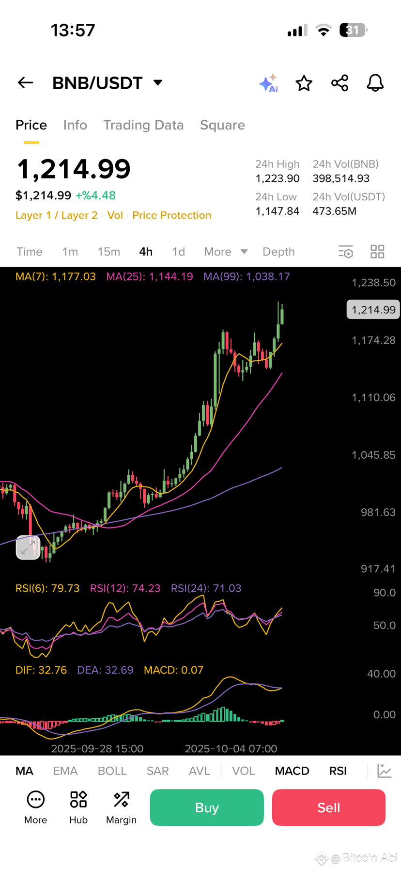The image size is (401, 871).
Task: Tap the Wi-Fi status icon
Action: (x=324, y=30)
